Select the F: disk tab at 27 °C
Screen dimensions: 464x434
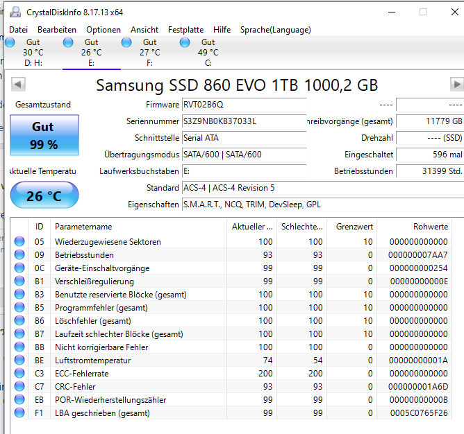point(150,53)
